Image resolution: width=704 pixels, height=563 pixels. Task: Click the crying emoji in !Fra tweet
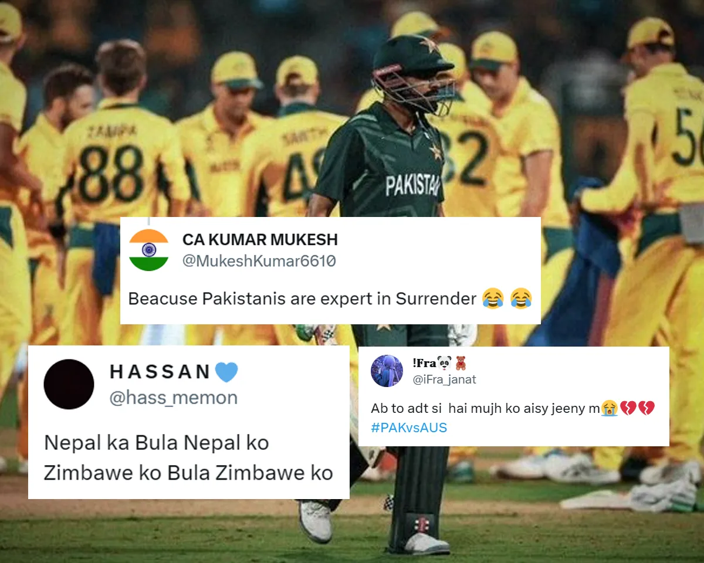(609, 408)
